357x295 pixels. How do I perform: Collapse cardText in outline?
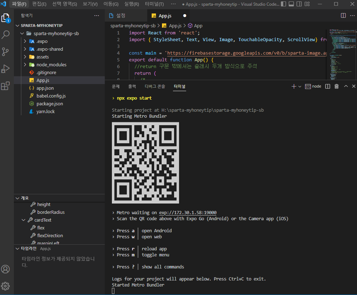point(23,220)
